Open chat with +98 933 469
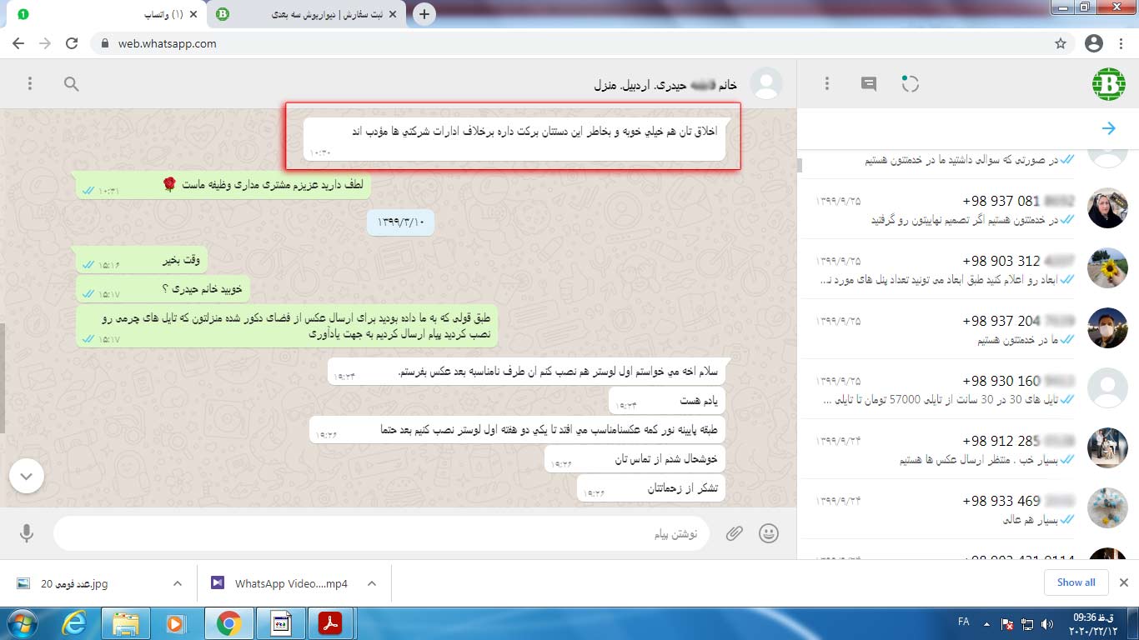The image size is (1139, 640). tap(967, 509)
